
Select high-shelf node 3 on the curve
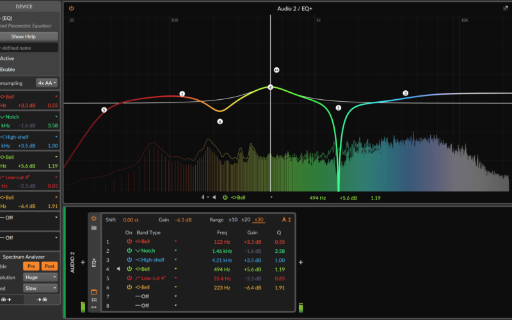[x=405, y=93]
